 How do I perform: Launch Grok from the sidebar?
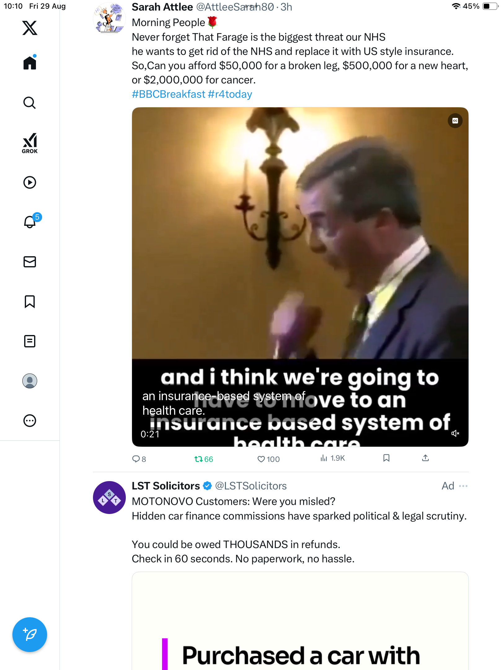tap(30, 143)
